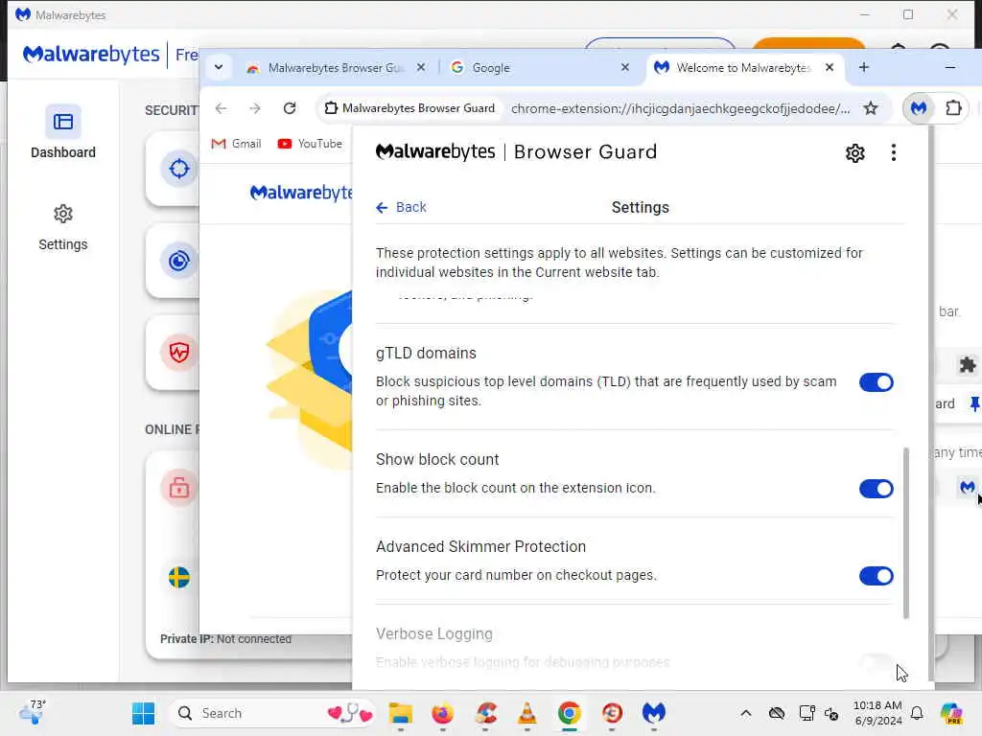This screenshot has width=982, height=736.
Task: Click the radar detection icon in Malwarebytes
Action: coord(178,261)
